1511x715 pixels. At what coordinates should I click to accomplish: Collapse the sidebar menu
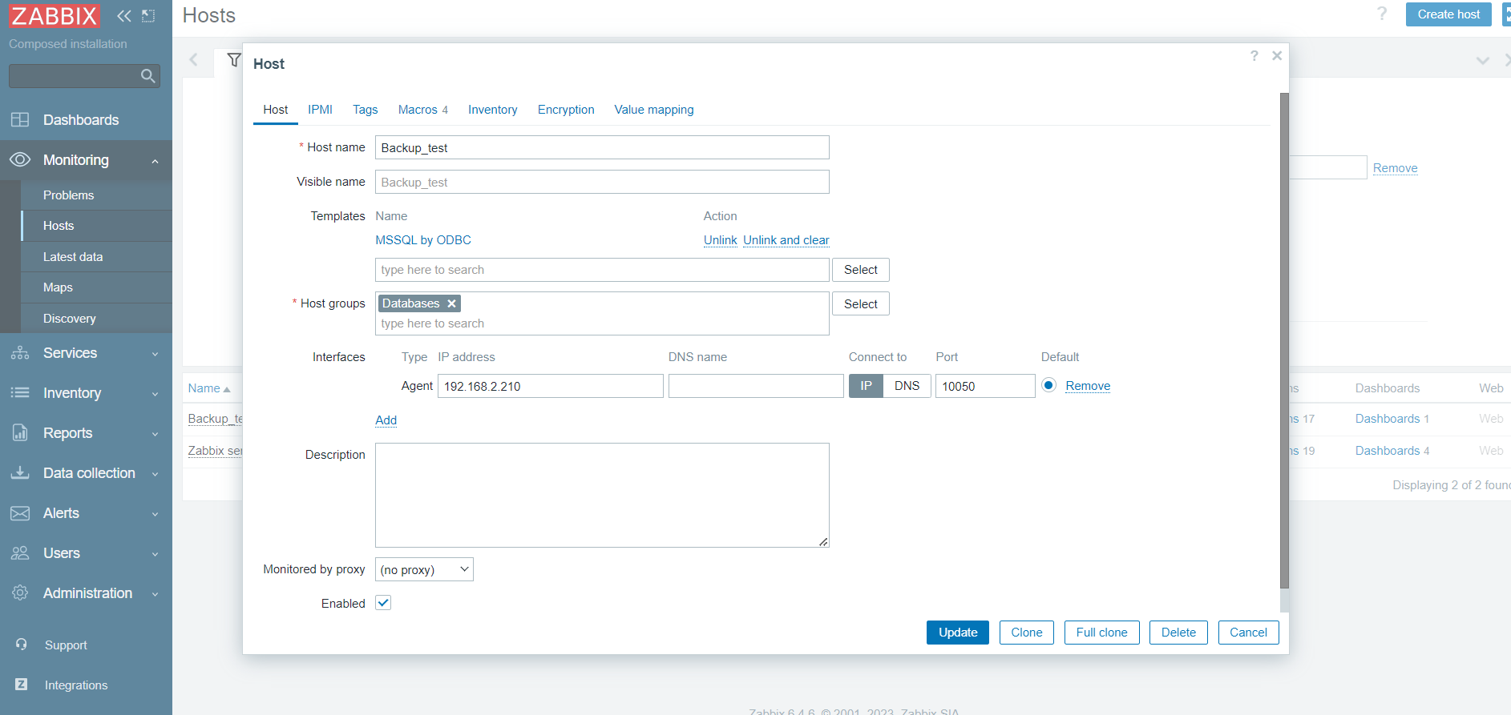pos(123,16)
